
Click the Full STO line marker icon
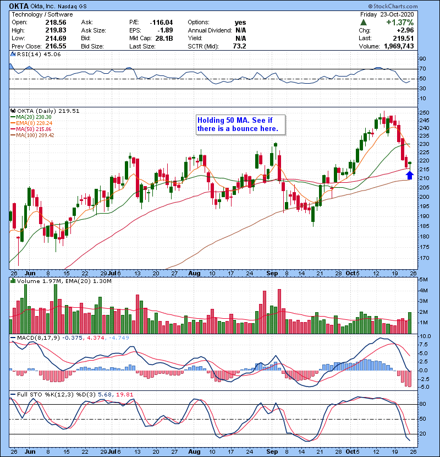point(13,394)
